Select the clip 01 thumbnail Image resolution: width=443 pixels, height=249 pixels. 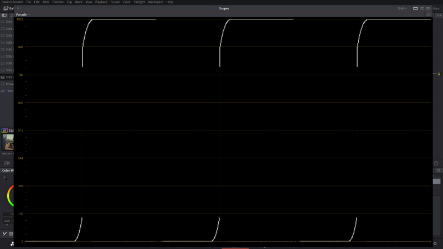pyautogui.click(x=8, y=142)
